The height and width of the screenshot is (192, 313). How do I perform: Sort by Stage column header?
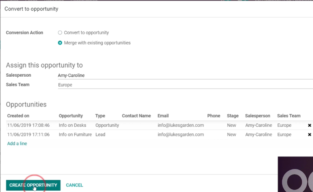[x=233, y=116]
